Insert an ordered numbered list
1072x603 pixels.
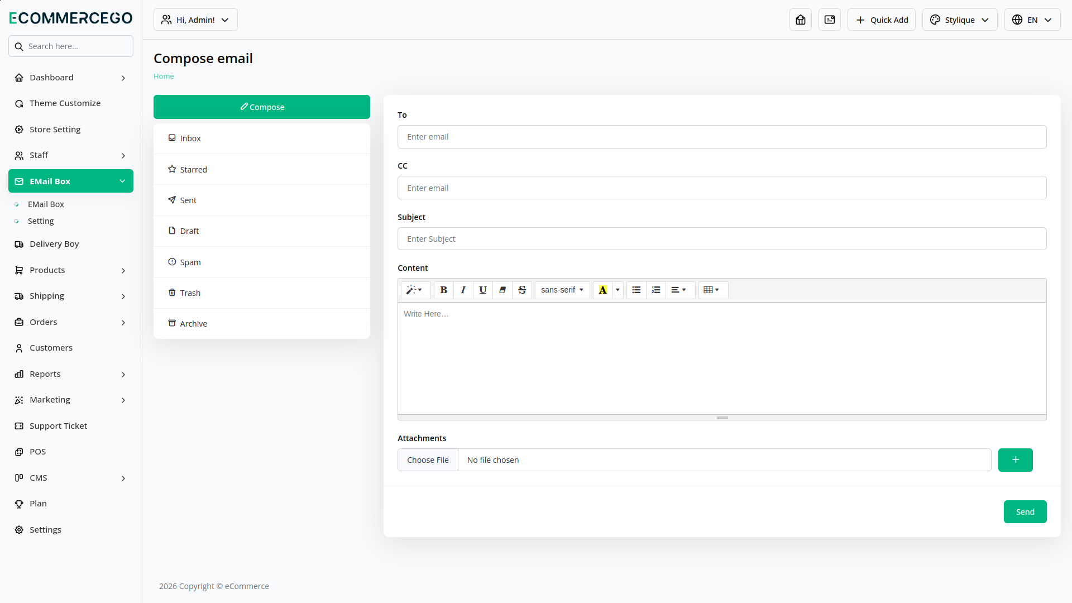[656, 290]
